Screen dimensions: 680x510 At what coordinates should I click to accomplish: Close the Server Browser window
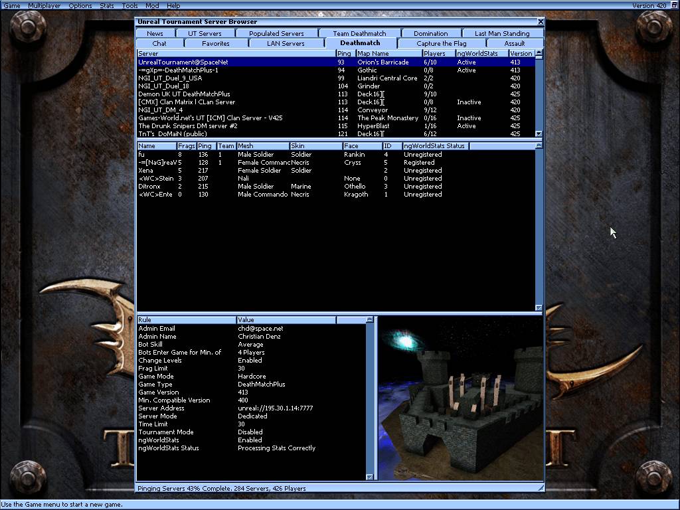point(541,22)
